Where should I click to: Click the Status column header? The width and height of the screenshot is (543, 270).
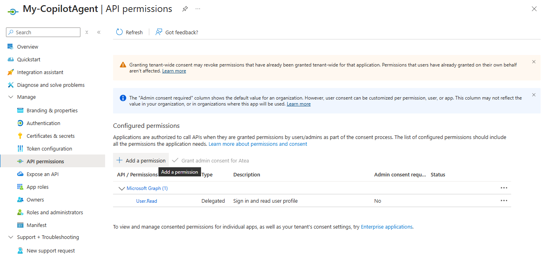438,174
